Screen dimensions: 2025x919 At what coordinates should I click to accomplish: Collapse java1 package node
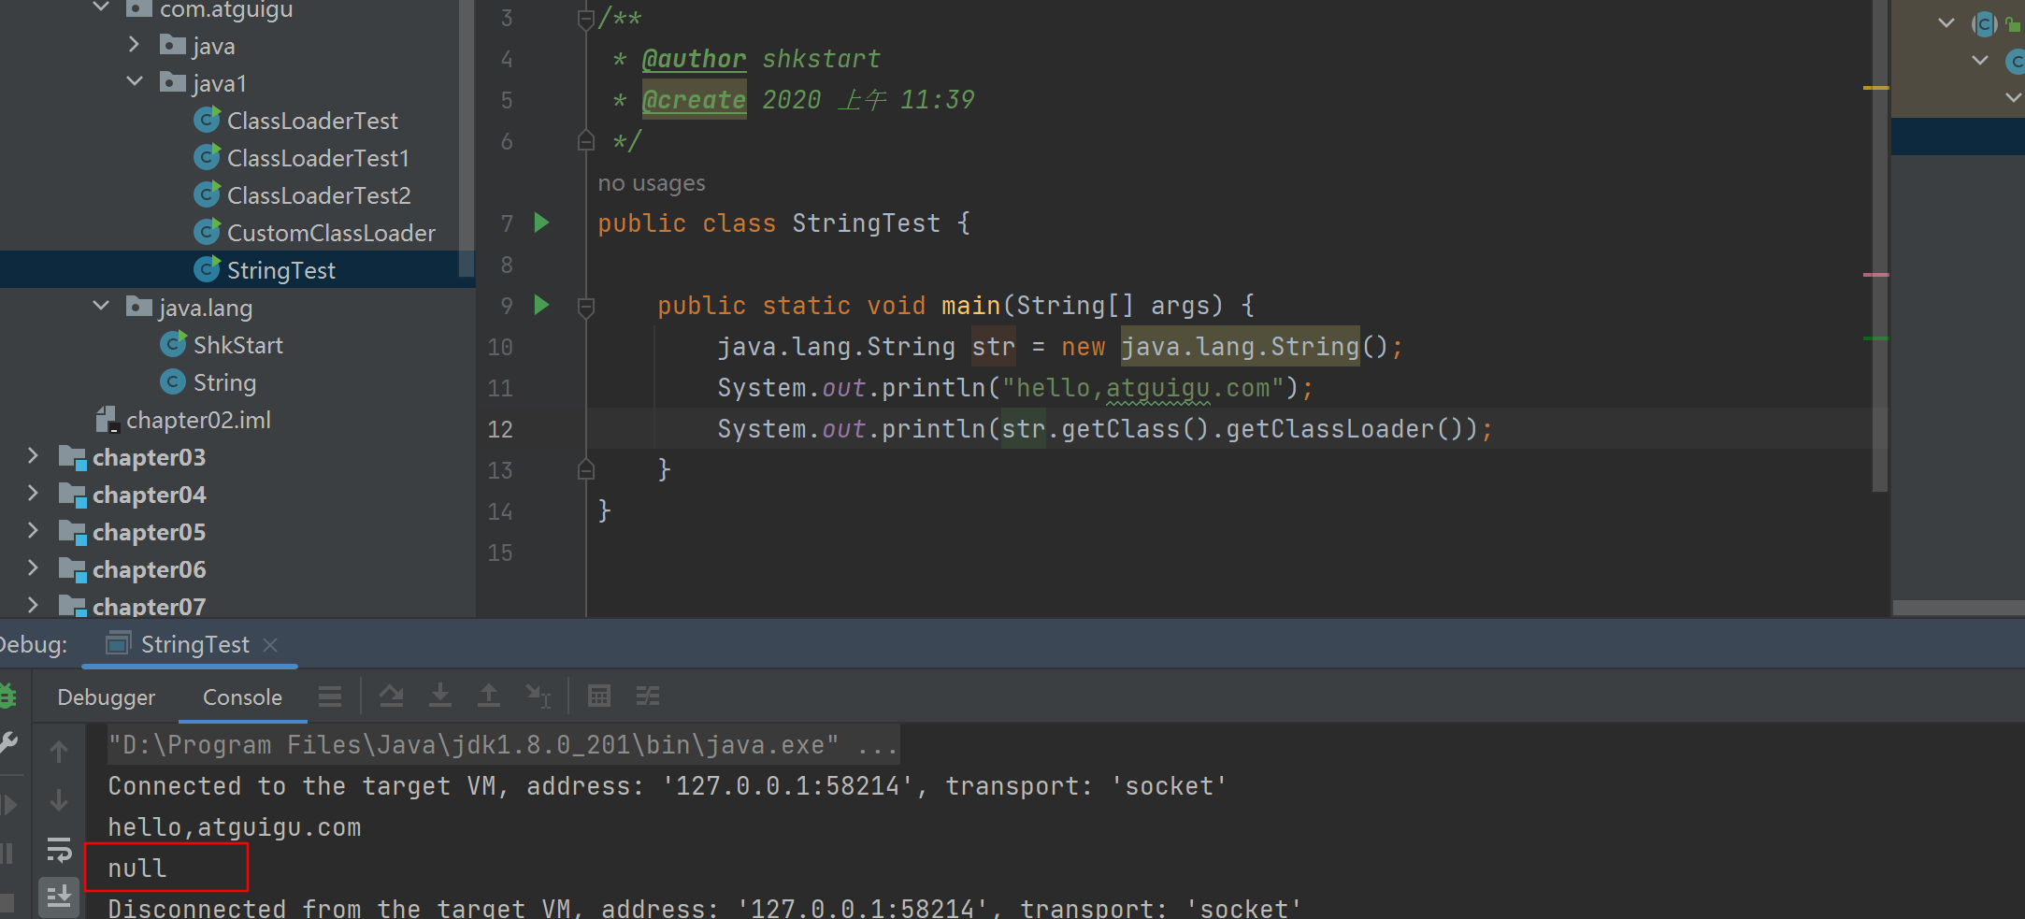[134, 81]
